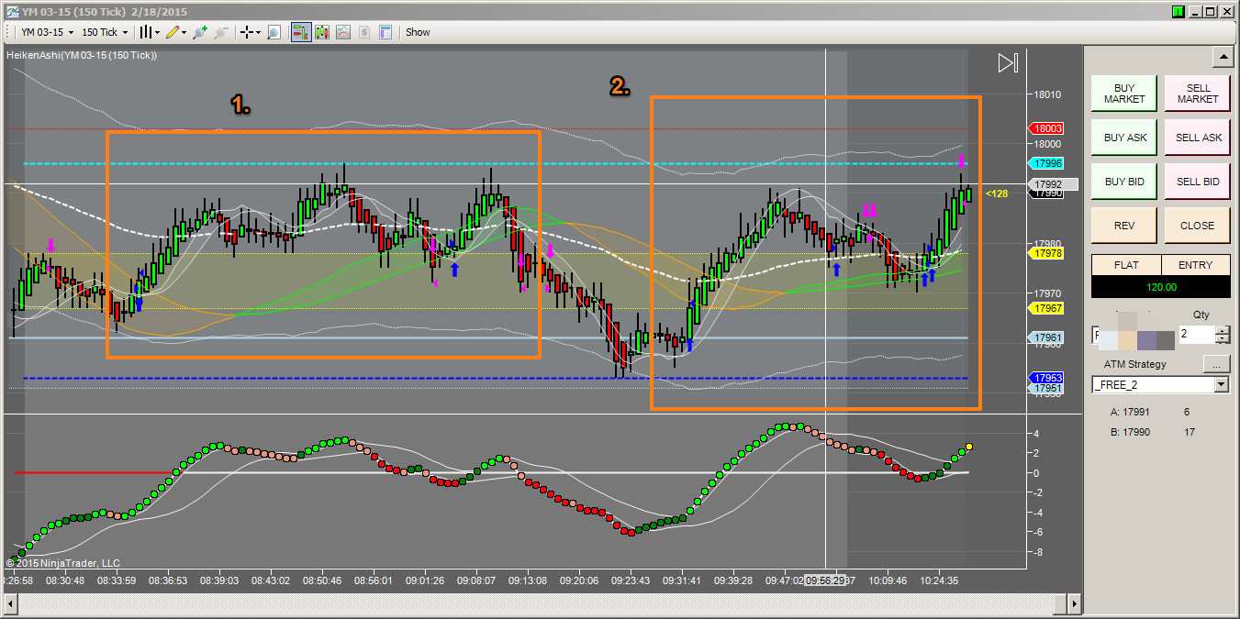Toggle the Chart Trader panel icon
This screenshot has width=1240, height=619.
tap(301, 32)
